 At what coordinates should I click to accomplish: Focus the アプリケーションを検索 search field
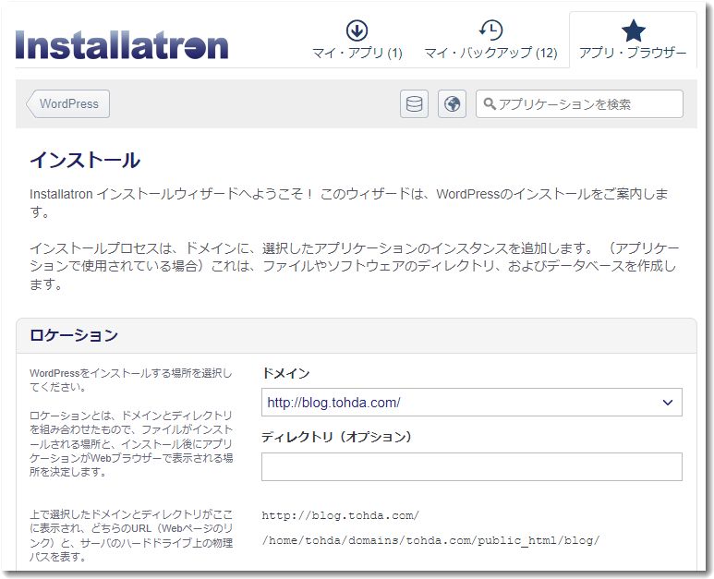(579, 104)
